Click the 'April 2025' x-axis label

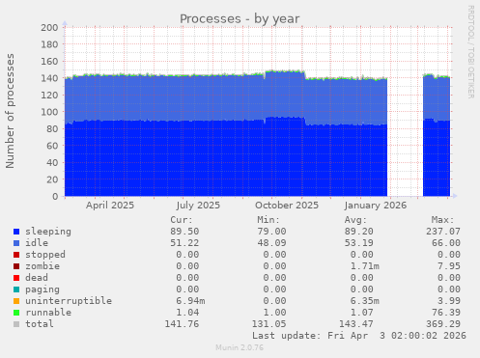click(x=110, y=206)
